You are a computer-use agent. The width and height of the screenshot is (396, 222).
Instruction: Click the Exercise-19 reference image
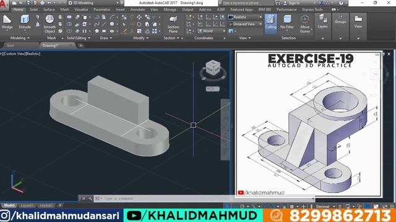[309, 124]
